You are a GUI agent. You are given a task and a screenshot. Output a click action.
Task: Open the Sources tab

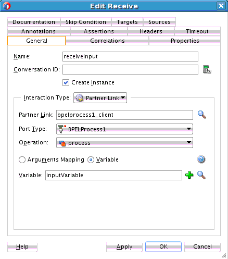click(x=159, y=22)
